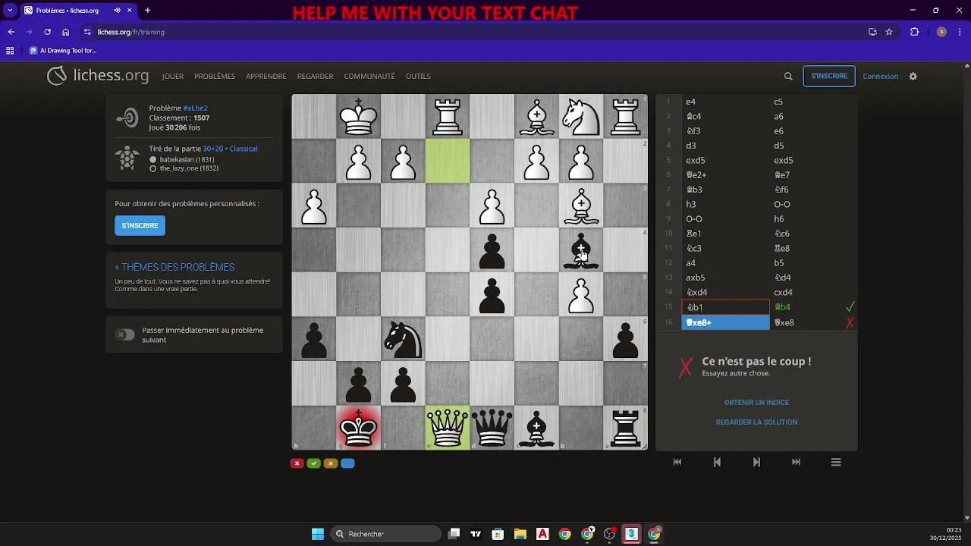The width and height of the screenshot is (971, 546).
Task: Open File Explorer from the taskbar
Action: [520, 534]
